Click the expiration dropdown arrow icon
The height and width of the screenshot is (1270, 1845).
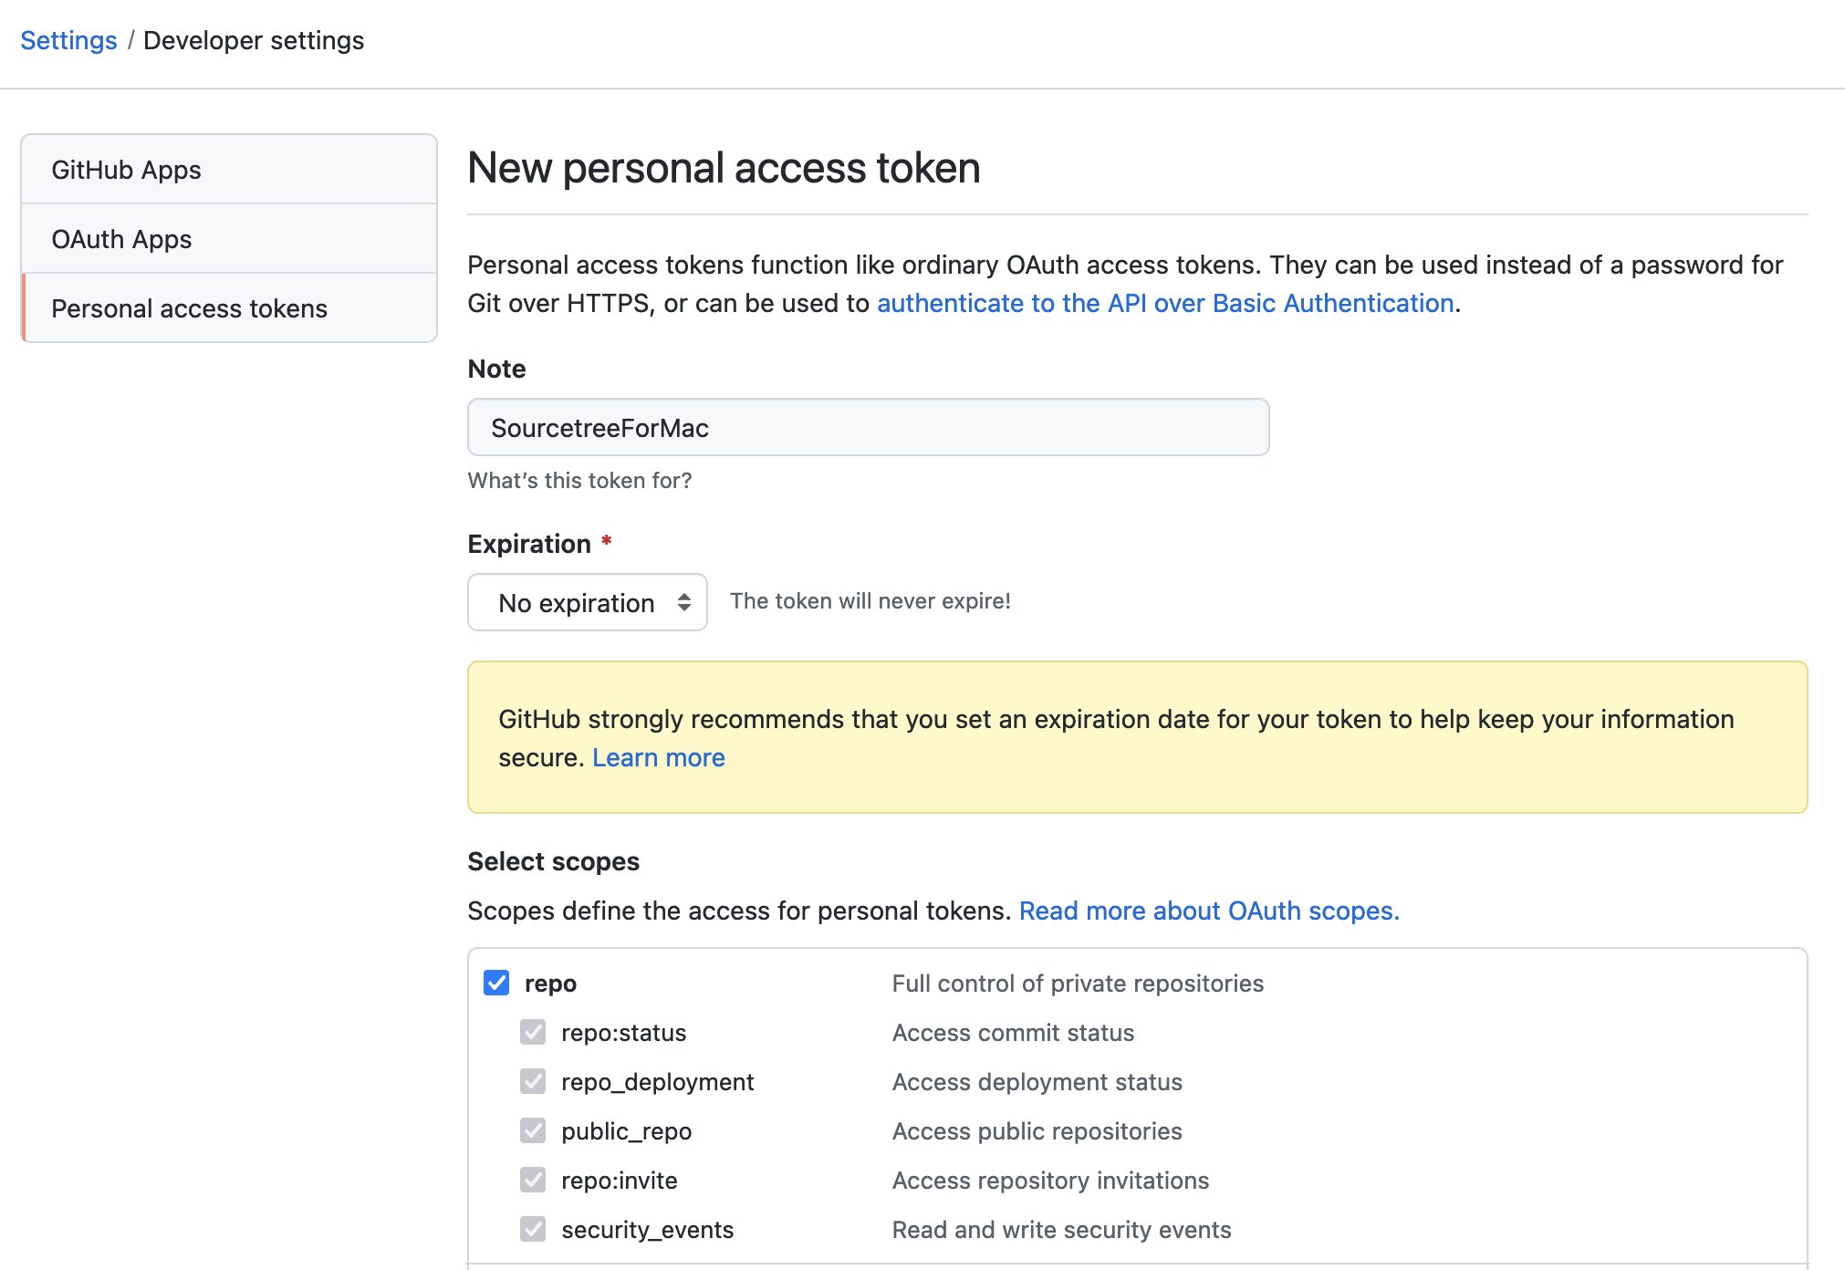point(684,602)
